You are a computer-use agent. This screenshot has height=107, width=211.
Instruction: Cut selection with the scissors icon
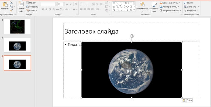coord(11,3)
